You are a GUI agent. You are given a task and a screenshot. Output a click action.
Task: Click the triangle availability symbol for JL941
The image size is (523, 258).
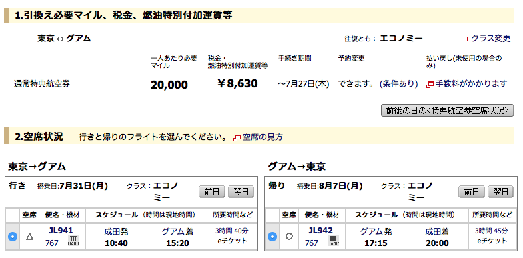coord(29,237)
